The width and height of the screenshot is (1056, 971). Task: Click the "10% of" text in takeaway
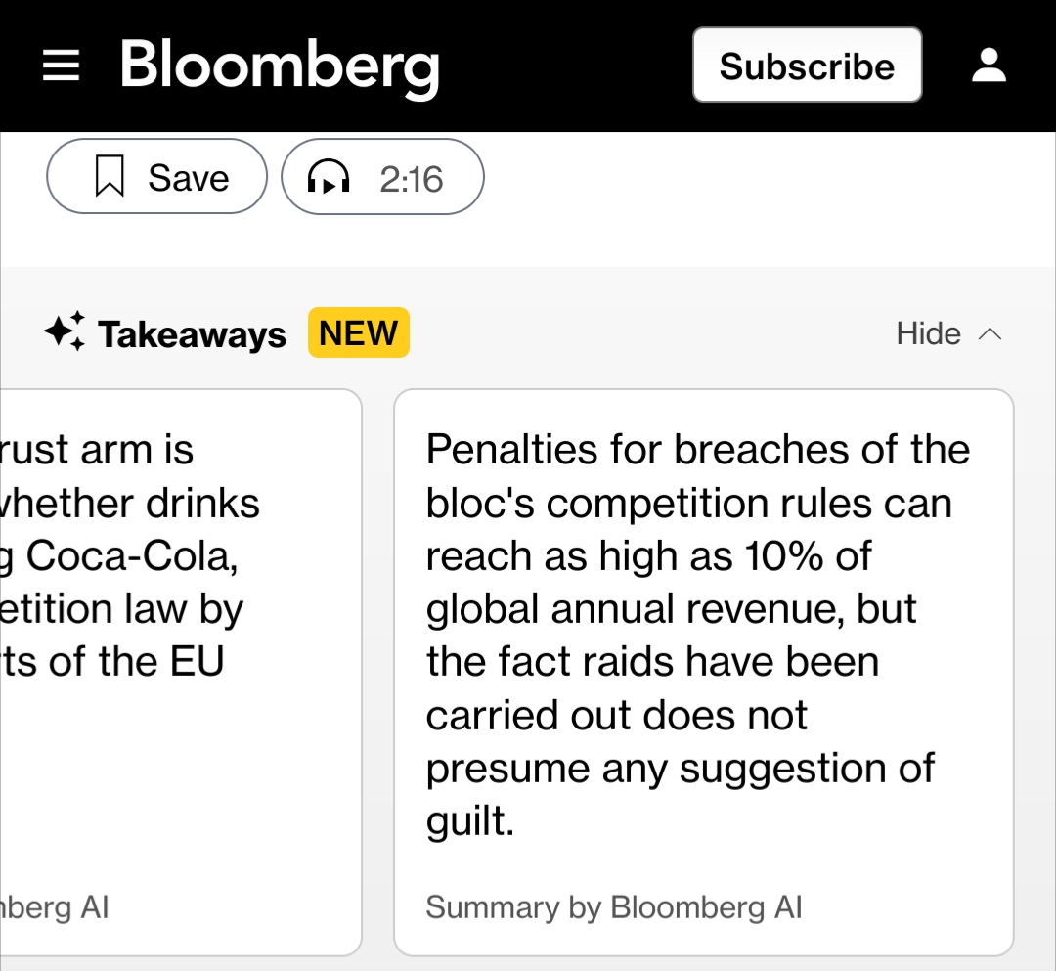pos(808,556)
